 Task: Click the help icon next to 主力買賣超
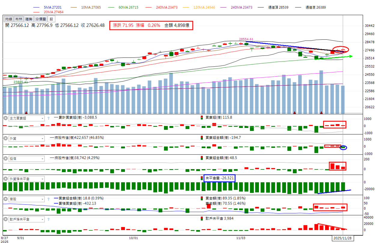(x=48, y=118)
